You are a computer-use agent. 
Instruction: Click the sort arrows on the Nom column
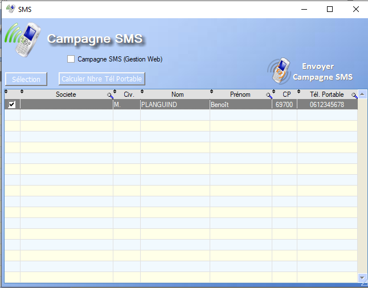pyautogui.click(x=142, y=92)
